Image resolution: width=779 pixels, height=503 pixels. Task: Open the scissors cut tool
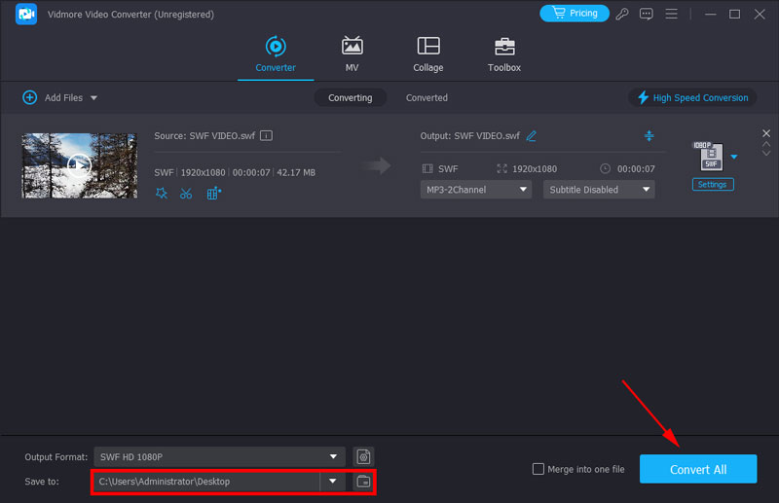point(186,193)
